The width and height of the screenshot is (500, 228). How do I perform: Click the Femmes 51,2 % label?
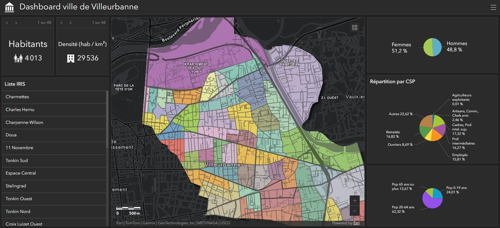(401, 48)
